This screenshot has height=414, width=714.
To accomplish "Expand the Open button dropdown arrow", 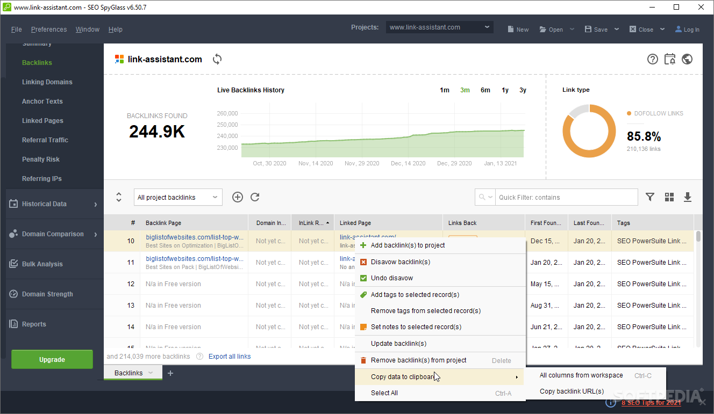I will point(572,29).
